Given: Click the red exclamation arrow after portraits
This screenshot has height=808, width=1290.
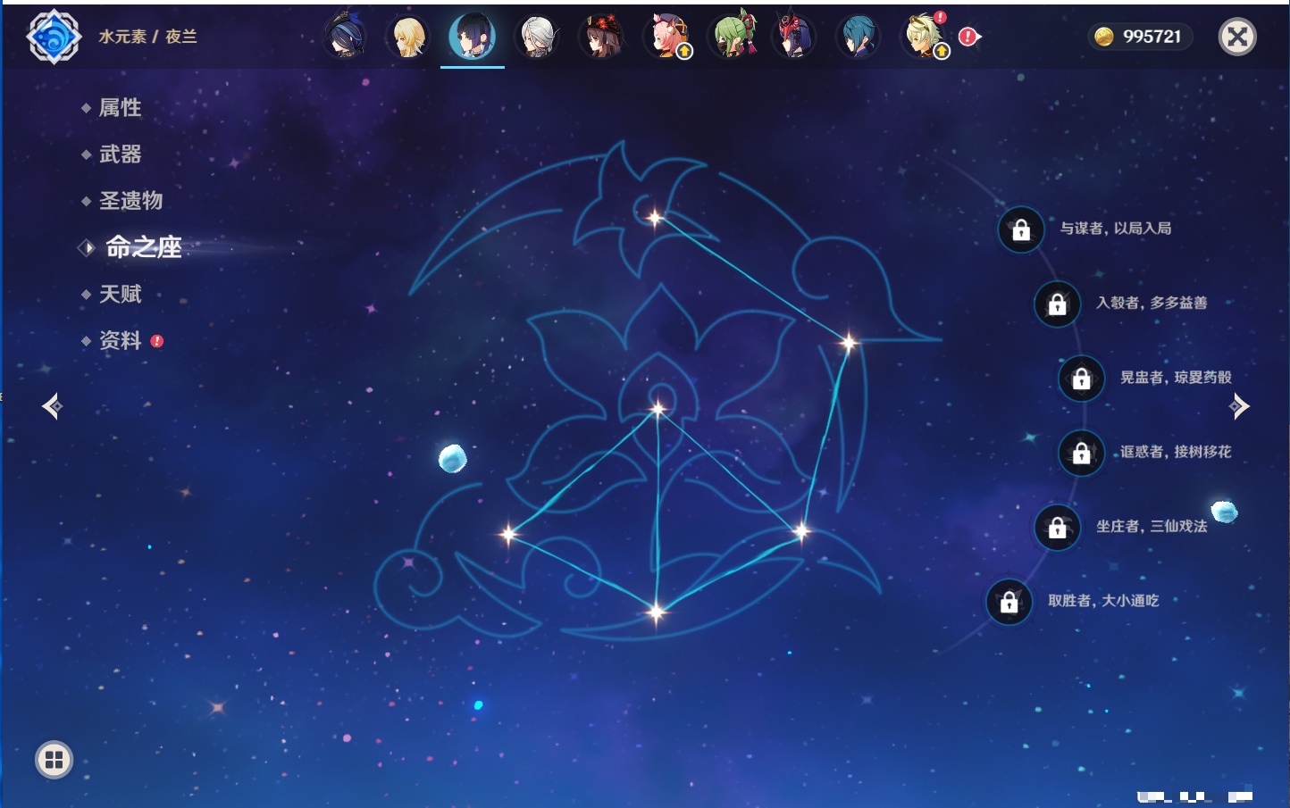Looking at the screenshot, I should click(969, 37).
